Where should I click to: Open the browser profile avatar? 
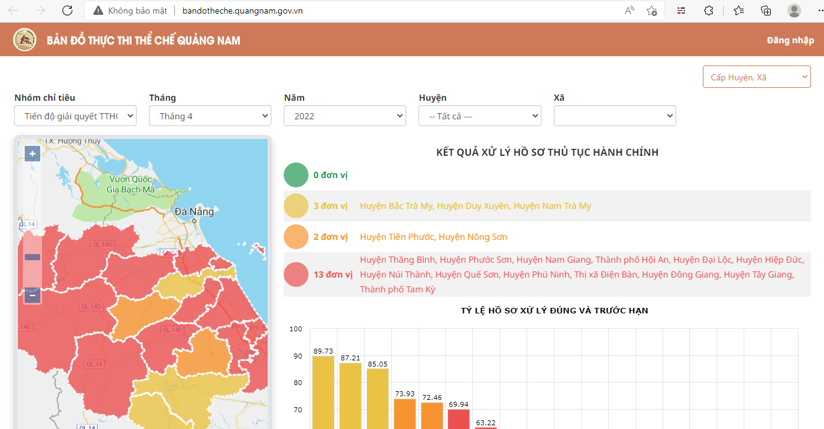[x=794, y=11]
